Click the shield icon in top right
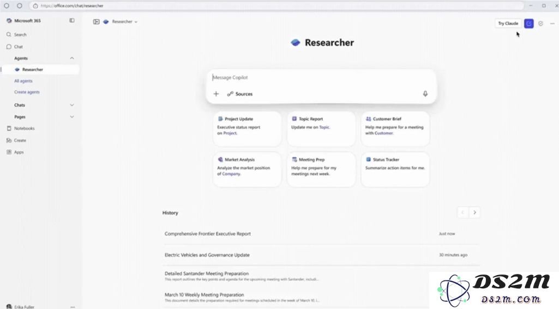Screen dimensions: 559x309 click(540, 23)
